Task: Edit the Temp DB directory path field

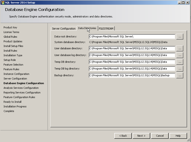Action: (132, 62)
